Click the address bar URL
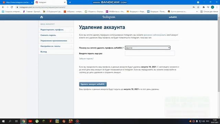The height and width of the screenshot is (124, 220). 42,7
